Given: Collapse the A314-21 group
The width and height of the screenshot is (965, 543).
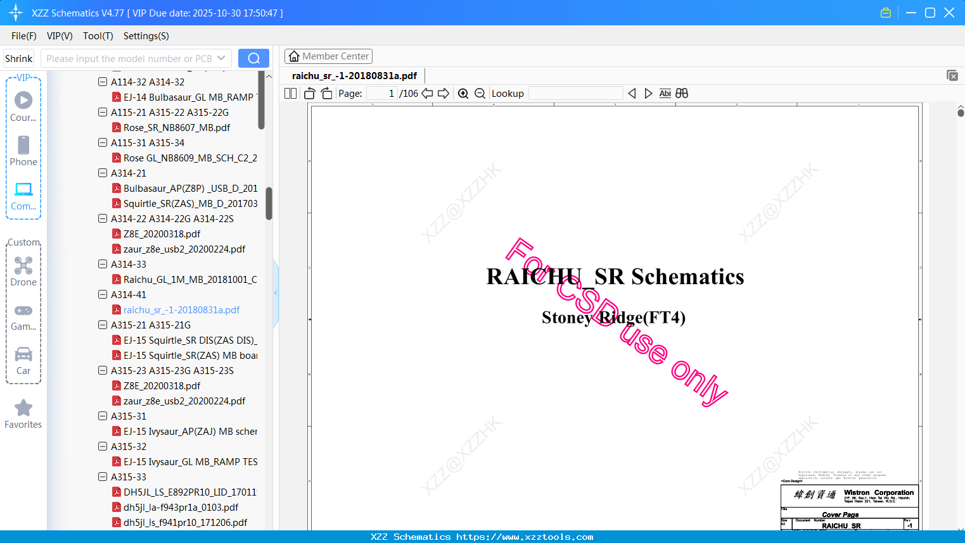Looking at the screenshot, I should pos(103,173).
